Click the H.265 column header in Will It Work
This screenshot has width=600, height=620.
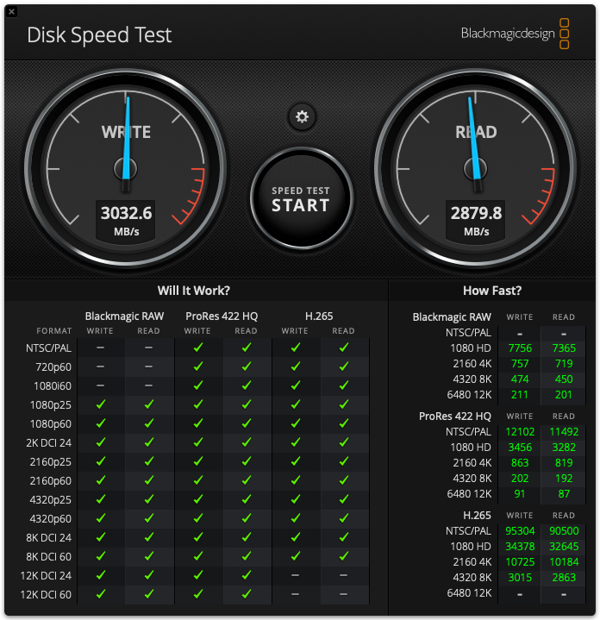pyautogui.click(x=319, y=316)
